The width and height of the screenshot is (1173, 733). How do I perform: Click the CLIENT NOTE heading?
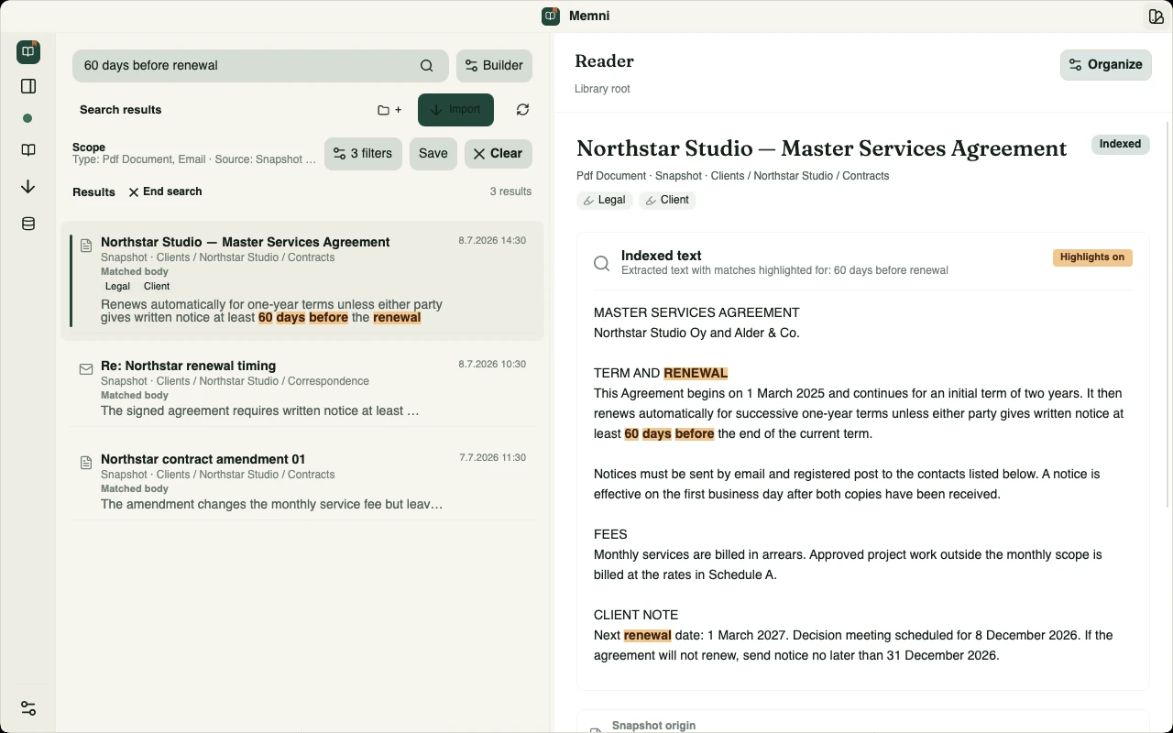click(x=636, y=615)
